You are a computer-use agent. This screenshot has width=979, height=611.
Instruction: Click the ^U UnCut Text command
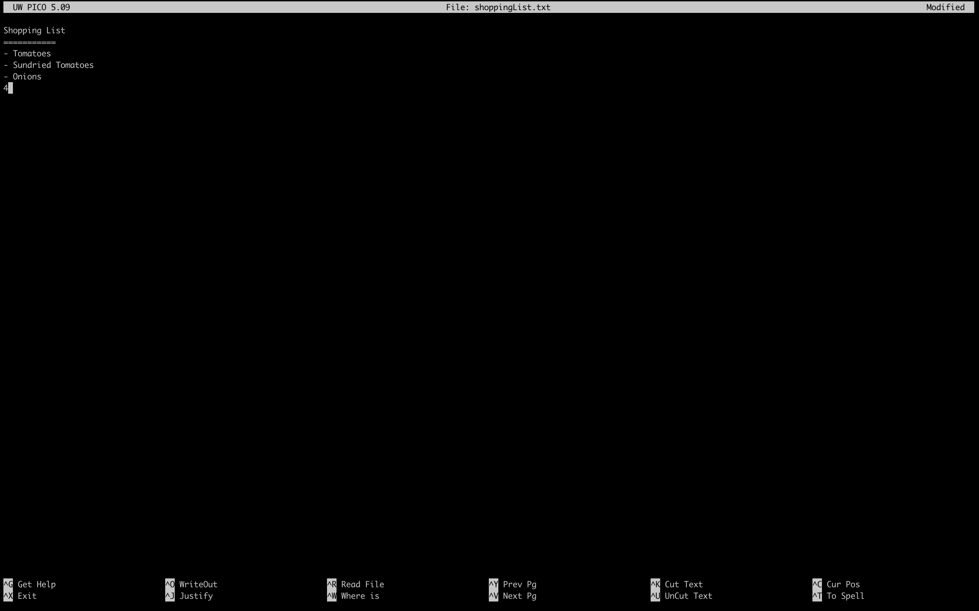(x=682, y=596)
